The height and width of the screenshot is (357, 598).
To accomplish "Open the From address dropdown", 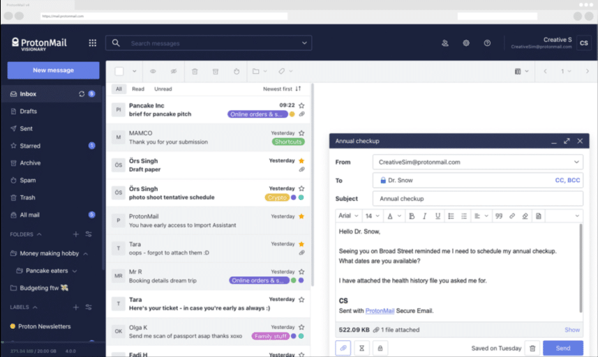I will tap(576, 162).
